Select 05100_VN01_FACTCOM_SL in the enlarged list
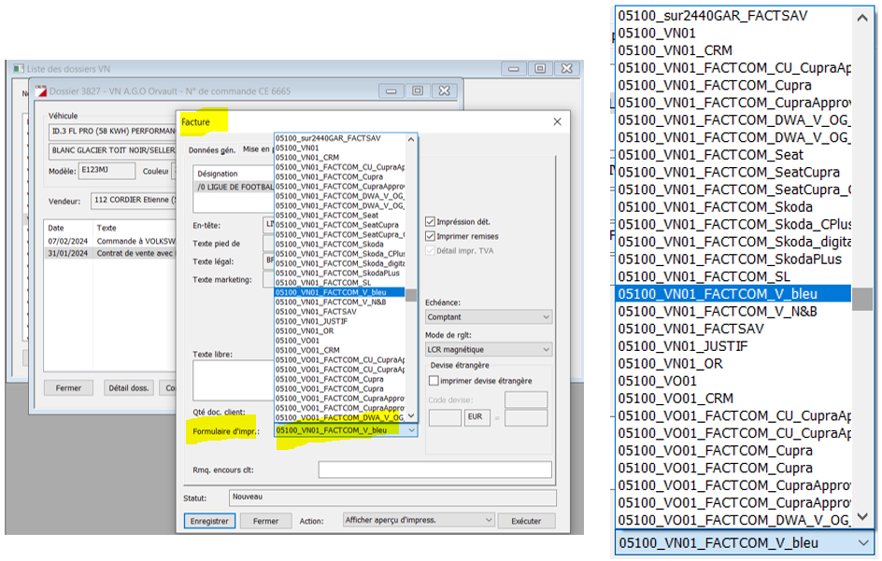Image resolution: width=882 pixels, height=561 pixels. pos(733,277)
